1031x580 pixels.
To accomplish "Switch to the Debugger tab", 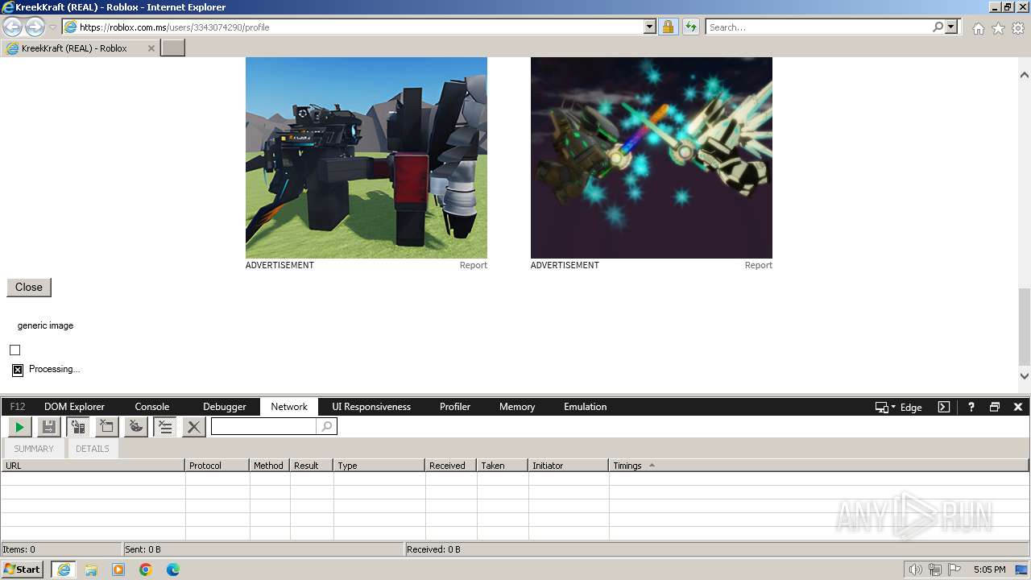I will pyautogui.click(x=225, y=407).
